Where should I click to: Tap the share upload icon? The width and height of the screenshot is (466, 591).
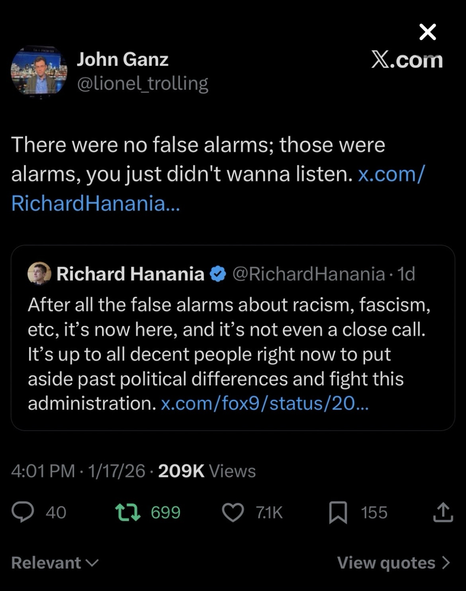(x=443, y=512)
